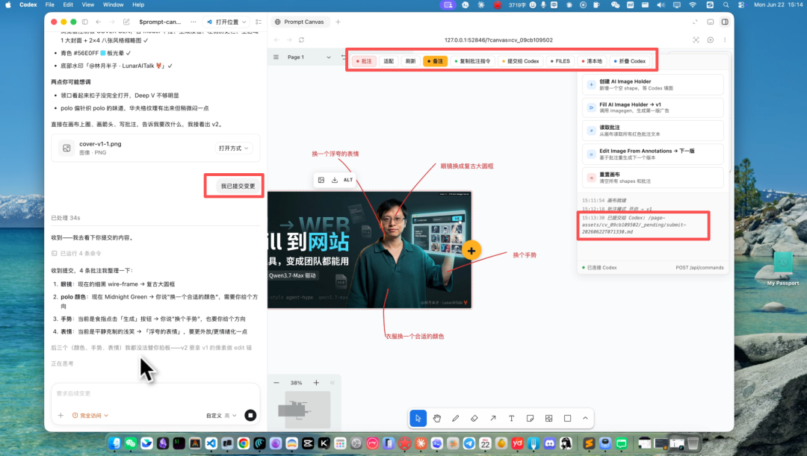Click the new chat compose icon

coord(126,22)
